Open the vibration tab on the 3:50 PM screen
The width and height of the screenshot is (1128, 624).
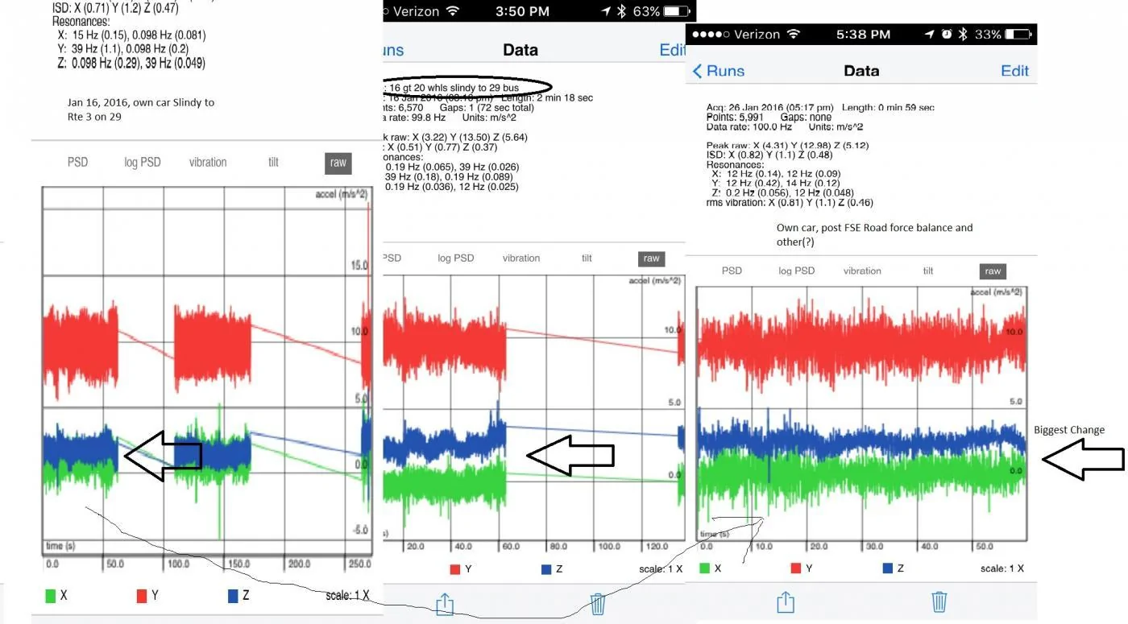click(x=520, y=258)
